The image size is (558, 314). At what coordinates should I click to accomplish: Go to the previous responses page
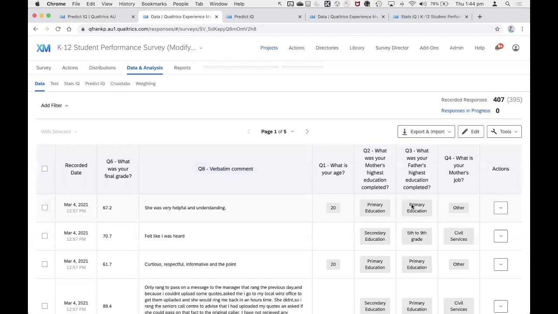(x=249, y=131)
